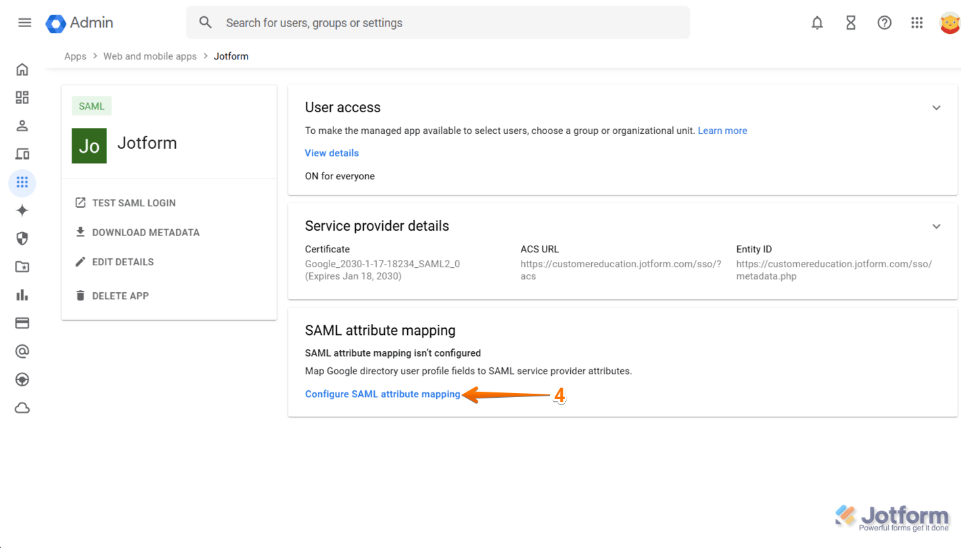The height and width of the screenshot is (548, 974).
Task: Click DOWNLOAD METADATA button
Action: [145, 232]
